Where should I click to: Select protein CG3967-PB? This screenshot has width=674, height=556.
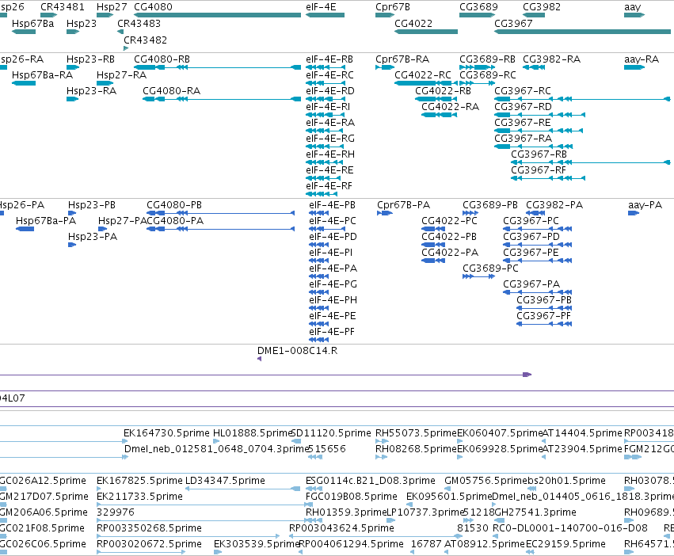coord(544,308)
